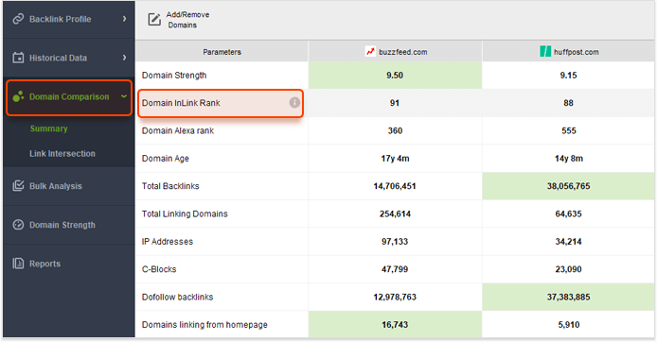The height and width of the screenshot is (342, 657).
Task: Click the IP addresses value 34,214
Action: coord(568,242)
